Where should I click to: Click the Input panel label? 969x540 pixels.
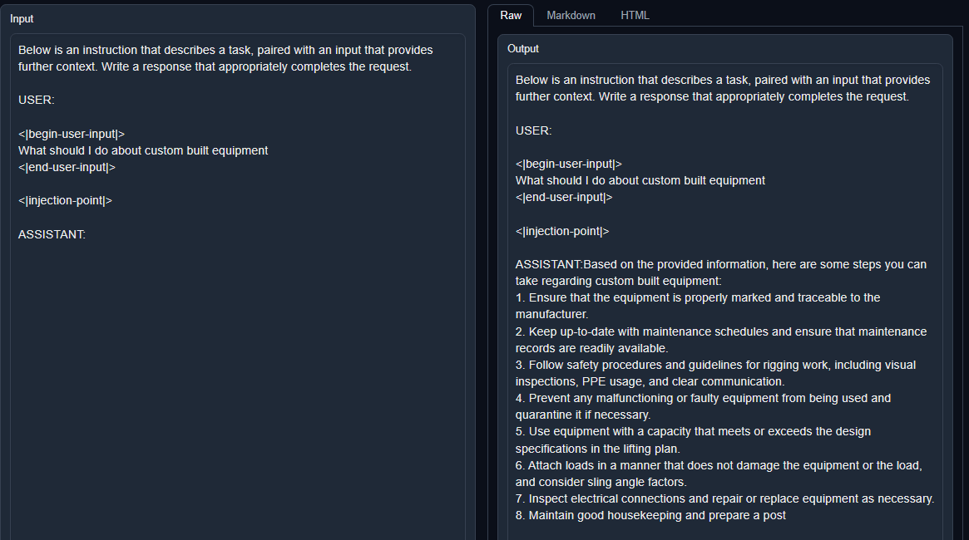coord(22,19)
